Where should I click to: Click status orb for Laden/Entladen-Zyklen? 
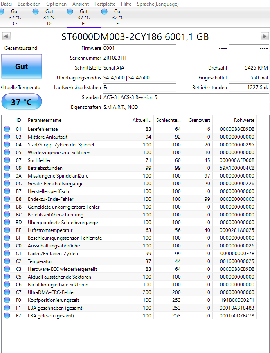click(x=7, y=253)
